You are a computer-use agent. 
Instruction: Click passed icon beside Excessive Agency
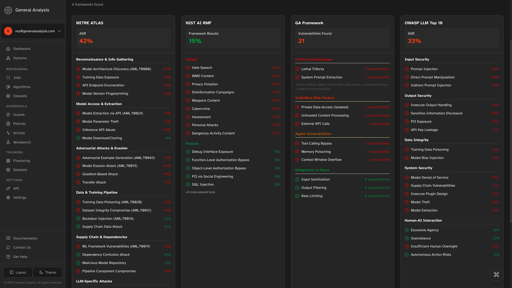[407, 230]
